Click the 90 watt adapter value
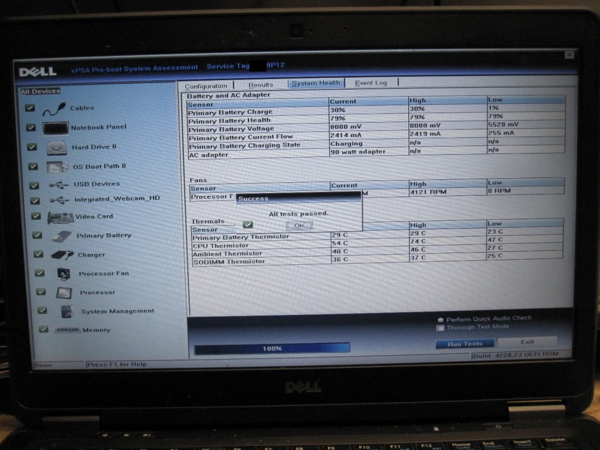The height and width of the screenshot is (450, 600). point(358,152)
